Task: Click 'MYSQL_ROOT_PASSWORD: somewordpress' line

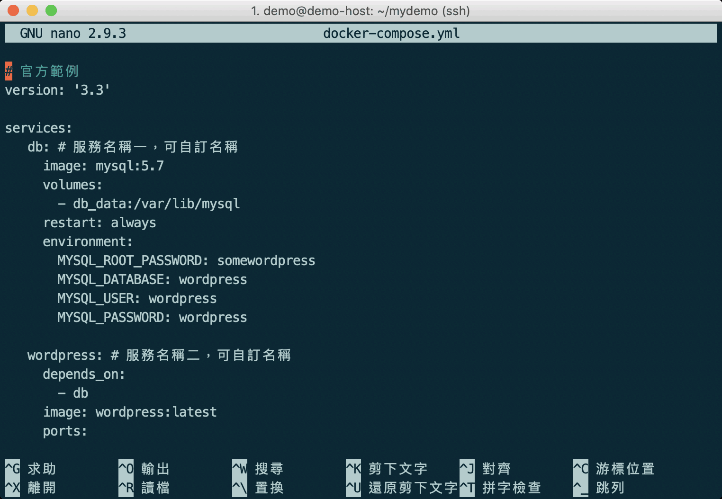Action: click(x=186, y=260)
